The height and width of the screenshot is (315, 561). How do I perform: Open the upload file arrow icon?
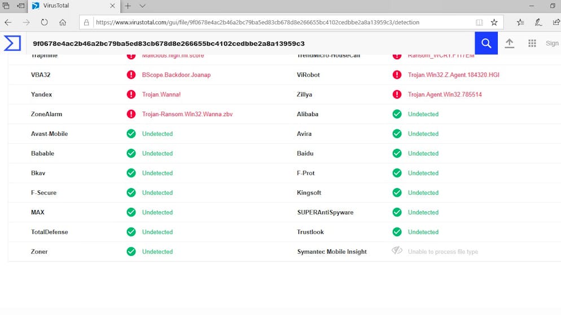coord(510,43)
